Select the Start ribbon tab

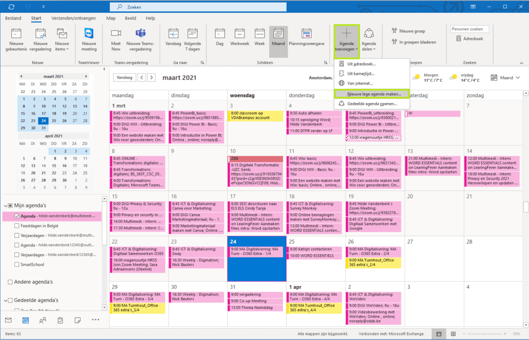tap(36, 18)
